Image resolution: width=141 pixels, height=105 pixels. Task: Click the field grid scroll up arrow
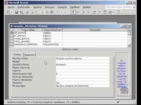pyautogui.click(x=129, y=30)
